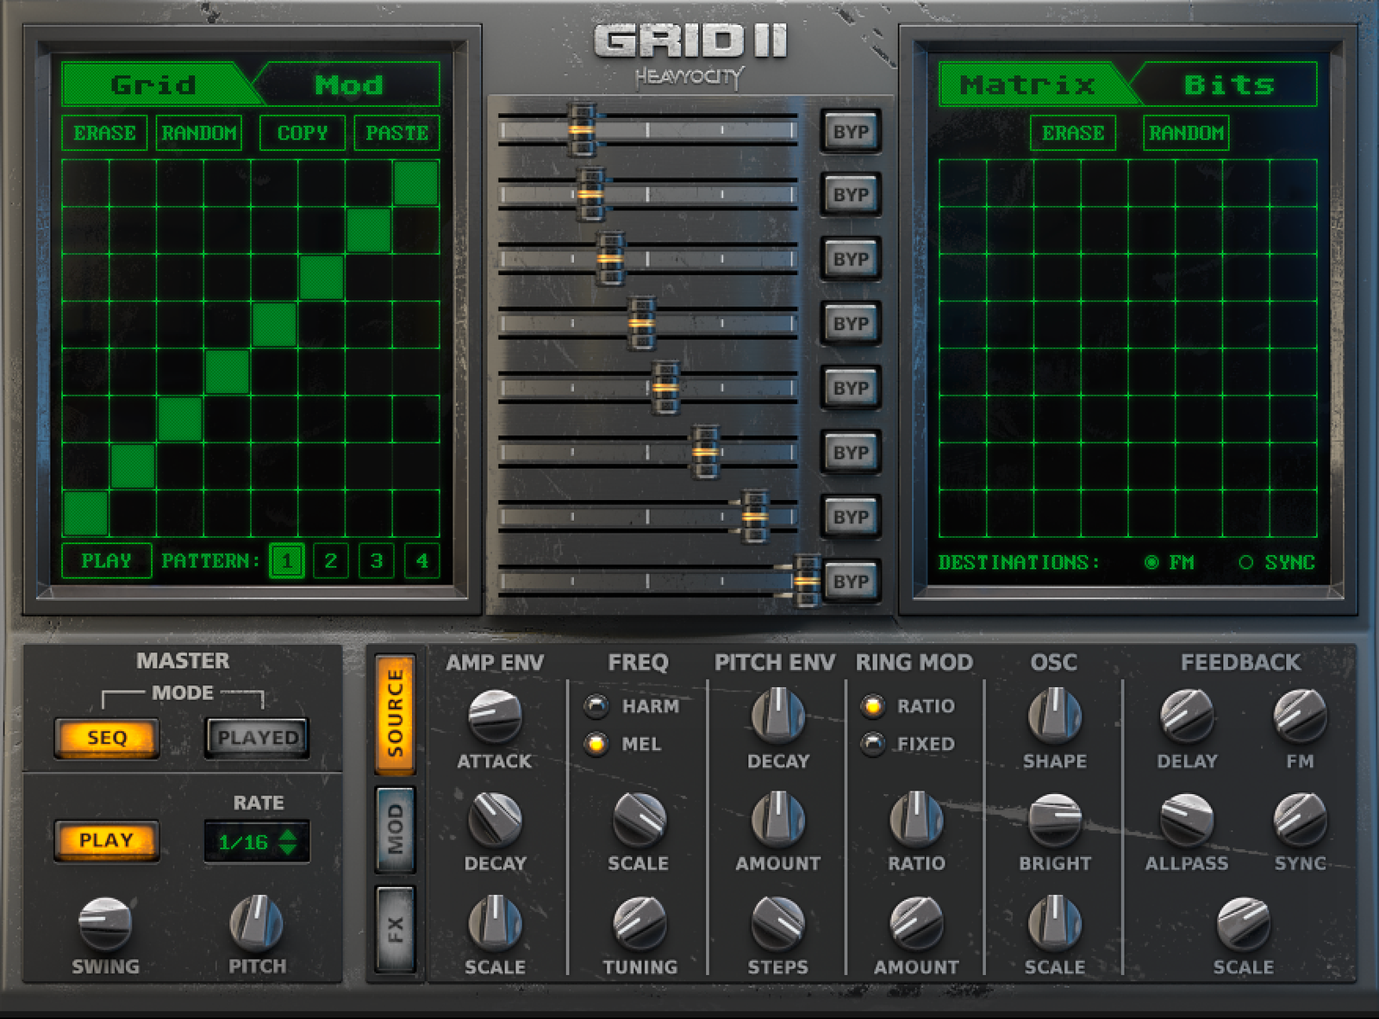1379x1019 pixels.
Task: Select pattern number 3
Action: (377, 561)
